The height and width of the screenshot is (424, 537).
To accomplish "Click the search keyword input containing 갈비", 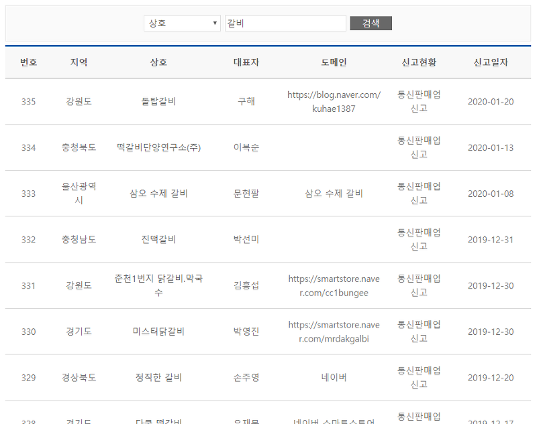I will 285,22.
